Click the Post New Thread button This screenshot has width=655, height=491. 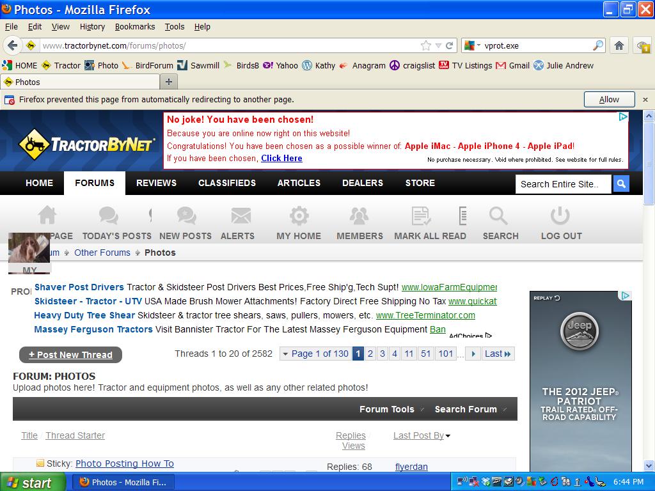coord(70,354)
